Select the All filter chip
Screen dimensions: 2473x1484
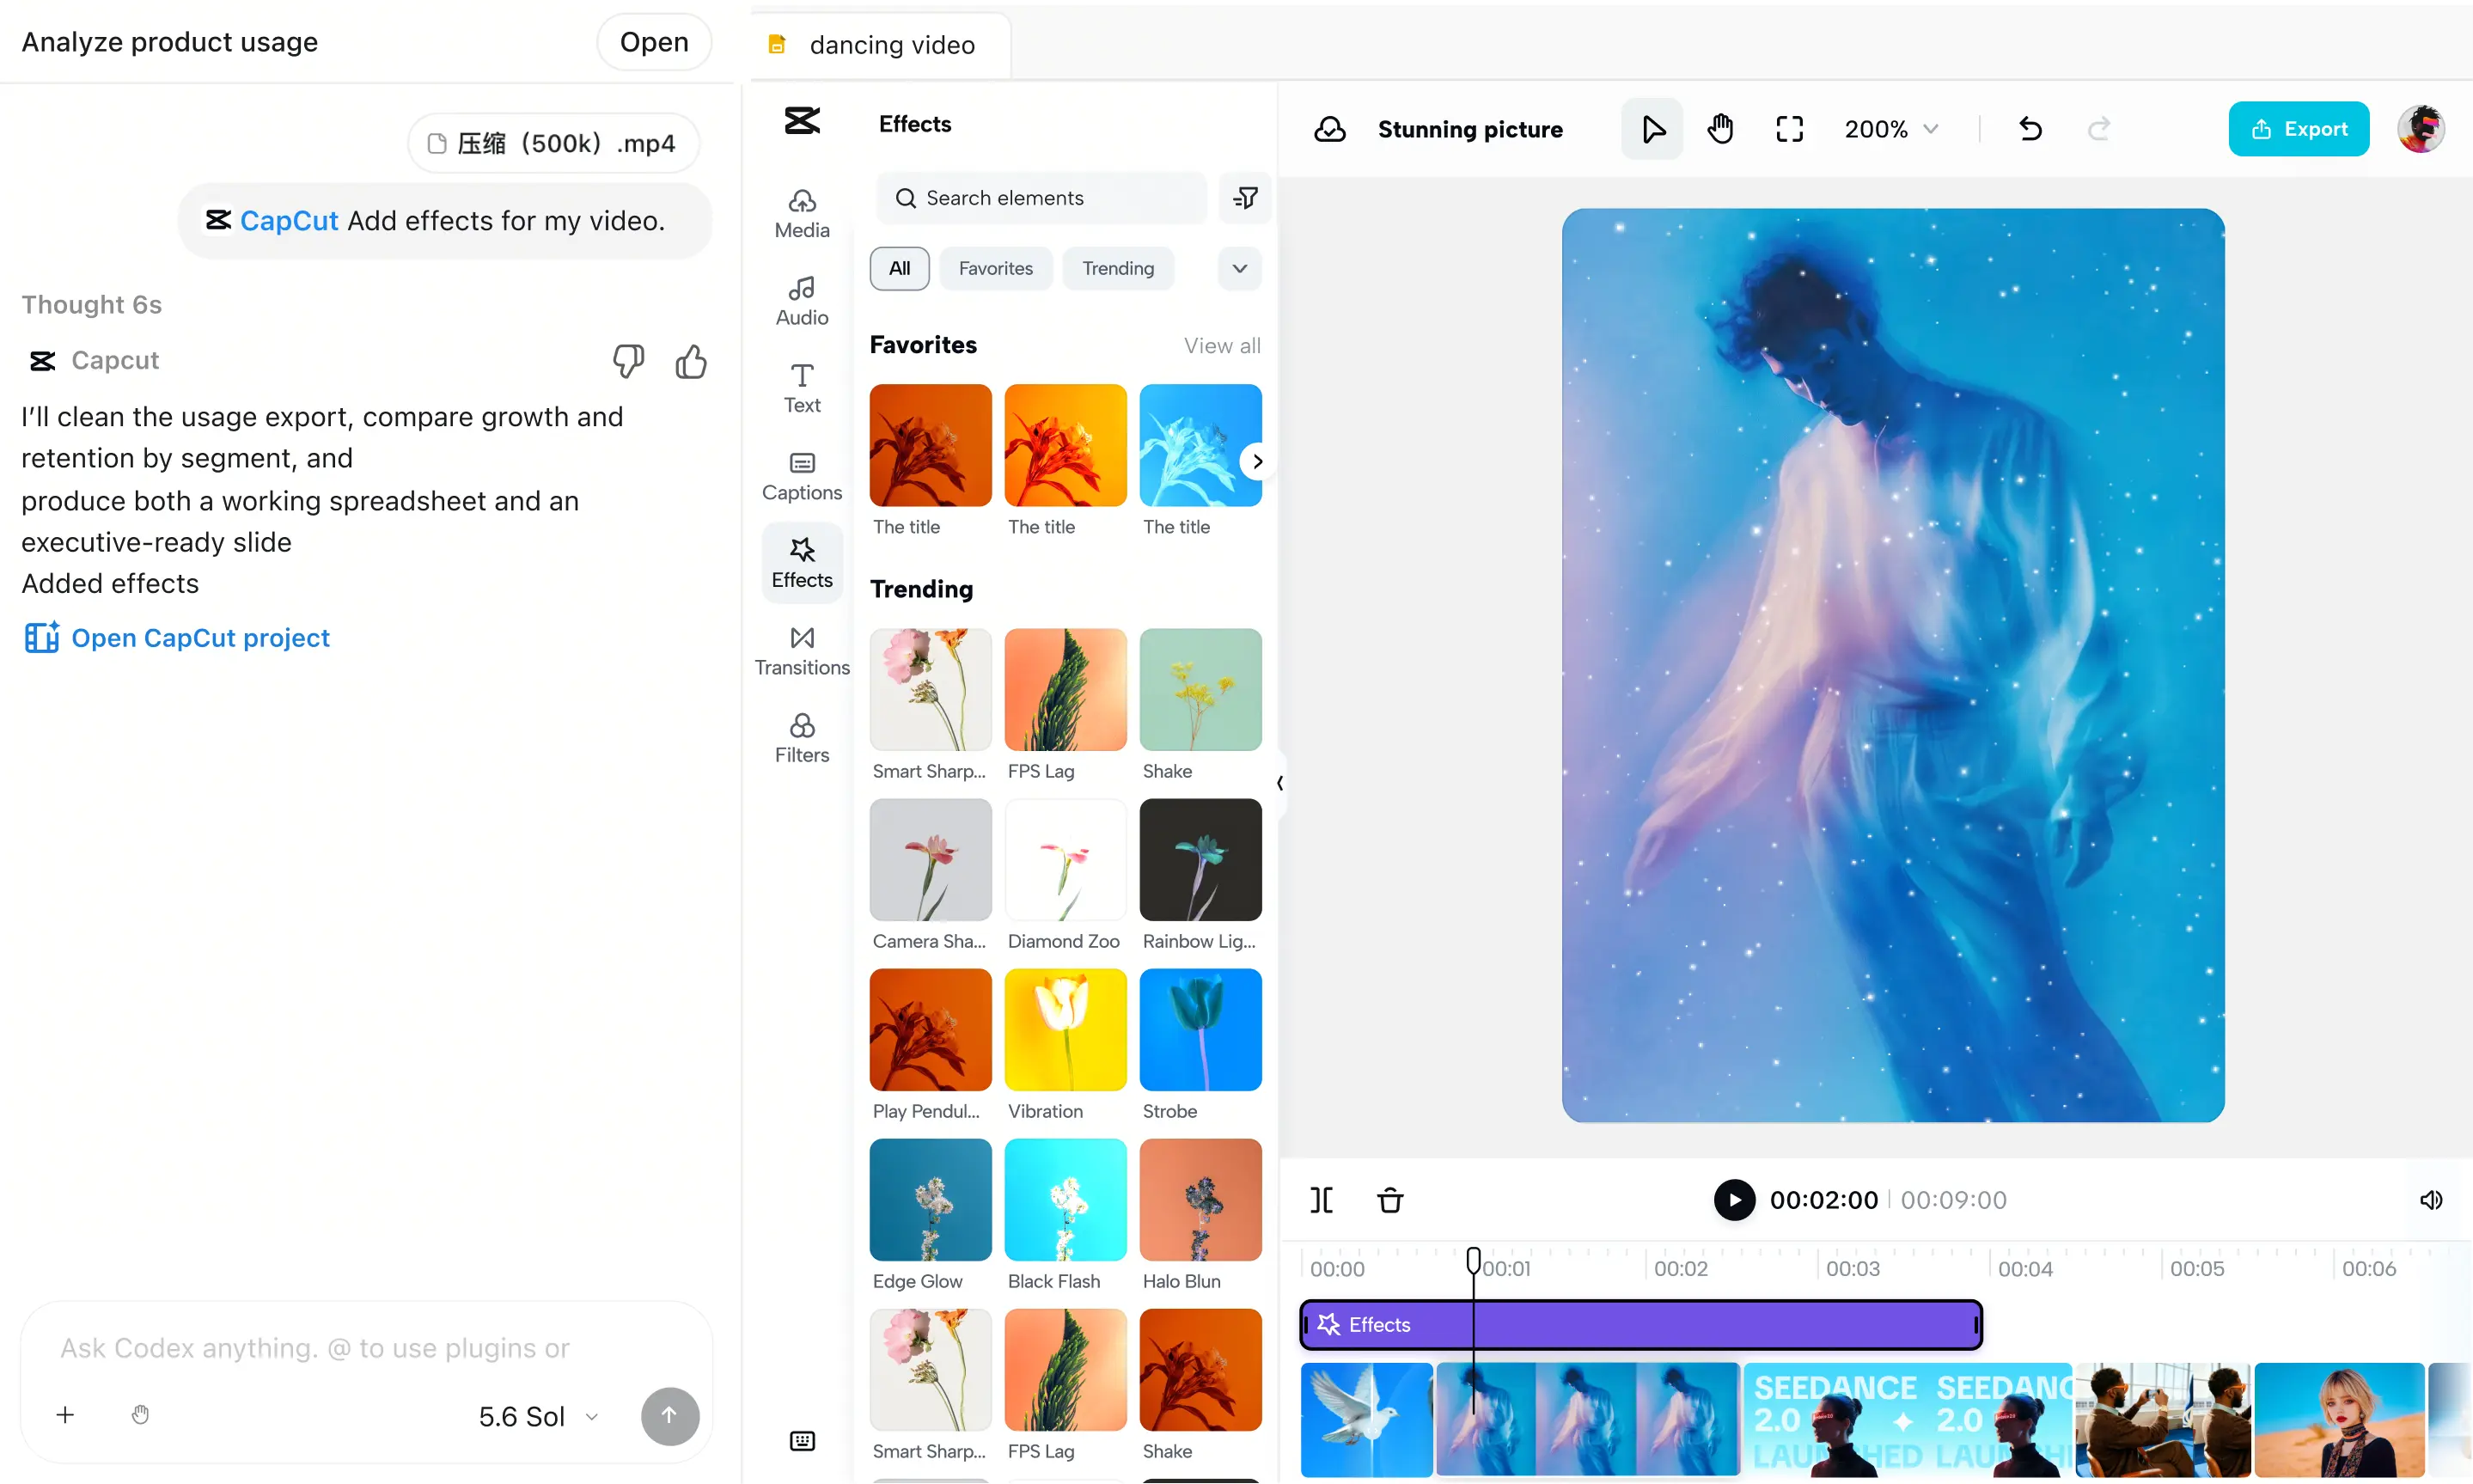[899, 268]
